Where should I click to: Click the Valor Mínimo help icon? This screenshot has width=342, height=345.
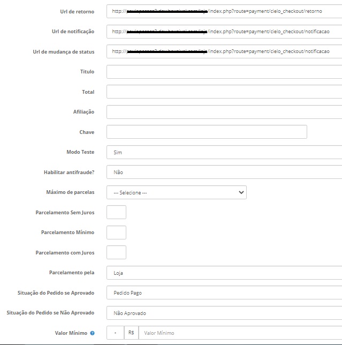(93, 333)
